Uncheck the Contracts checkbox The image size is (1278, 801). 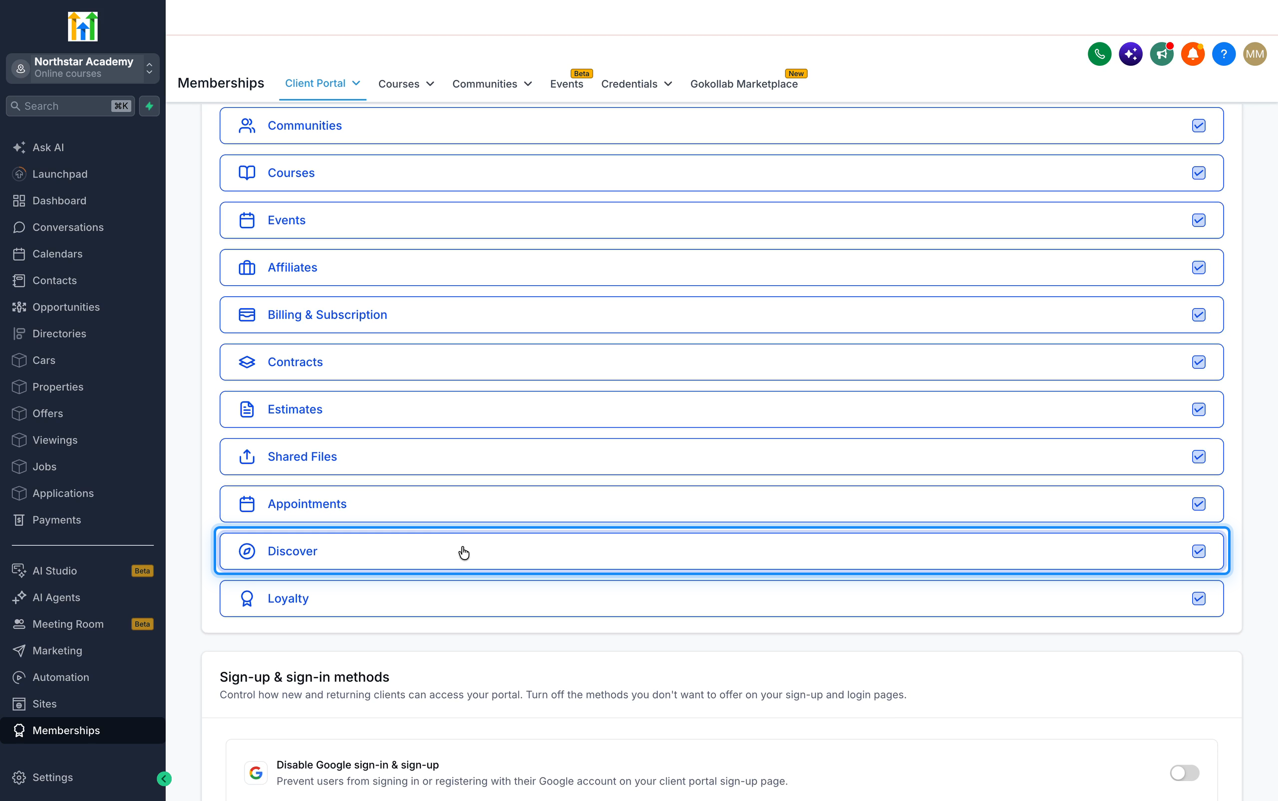[x=1199, y=362]
